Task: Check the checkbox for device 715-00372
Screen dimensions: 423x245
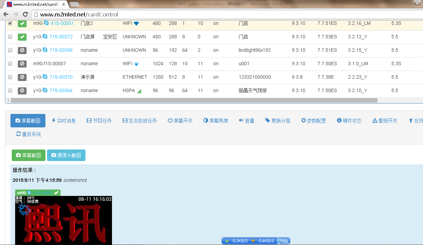Action: [10, 37]
